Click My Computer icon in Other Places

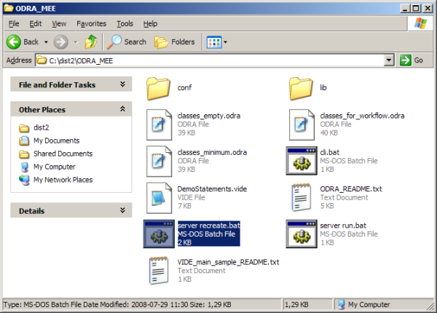pyautogui.click(x=25, y=167)
